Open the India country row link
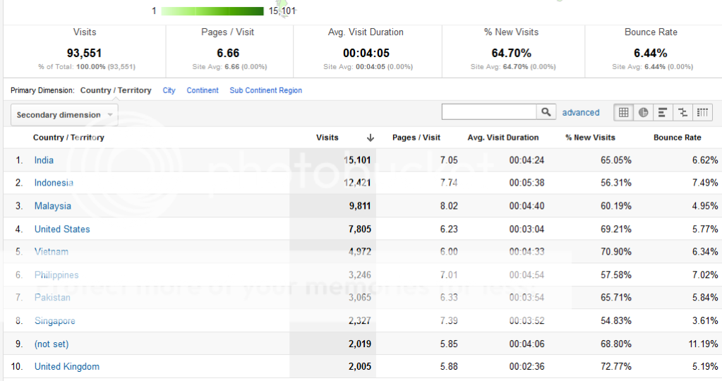 [x=44, y=160]
